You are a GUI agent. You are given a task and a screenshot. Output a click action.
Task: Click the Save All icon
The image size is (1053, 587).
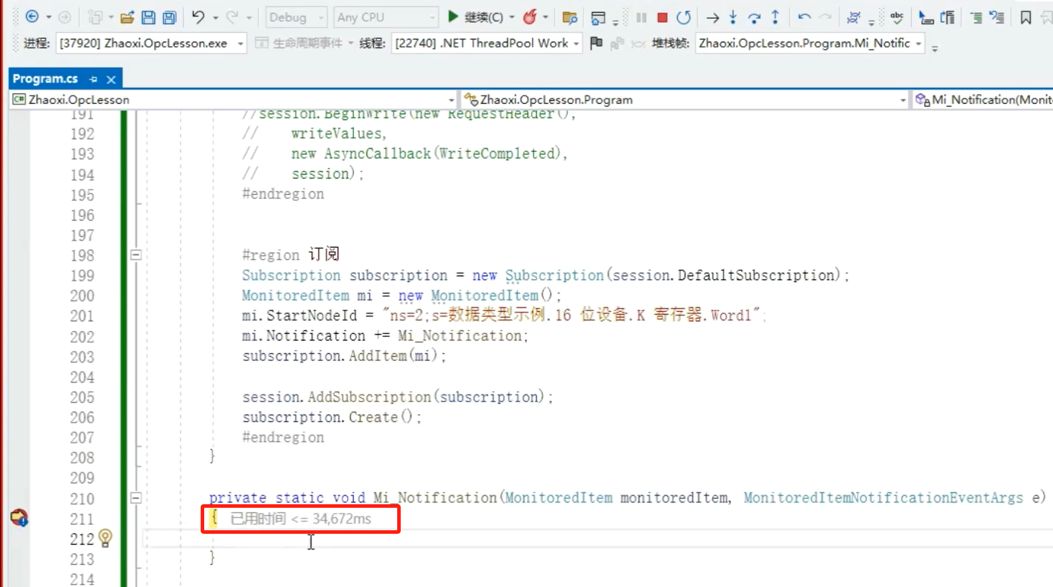pos(169,18)
